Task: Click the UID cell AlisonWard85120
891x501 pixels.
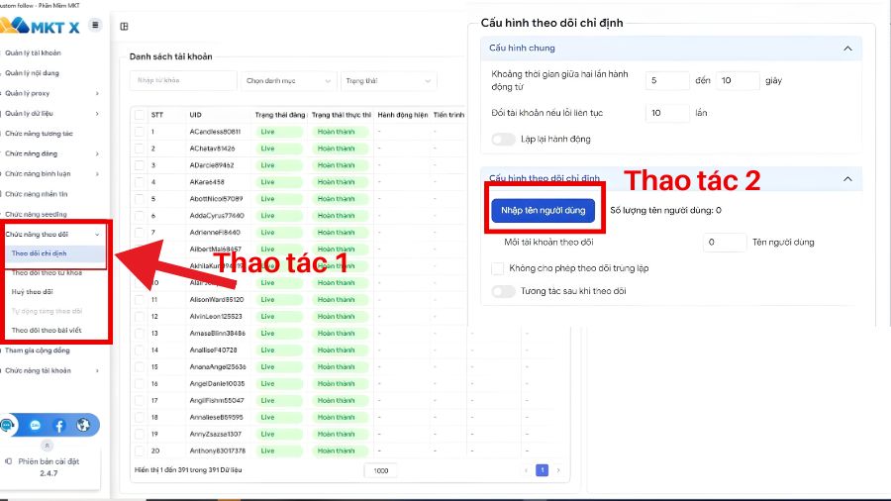Action: click(217, 300)
